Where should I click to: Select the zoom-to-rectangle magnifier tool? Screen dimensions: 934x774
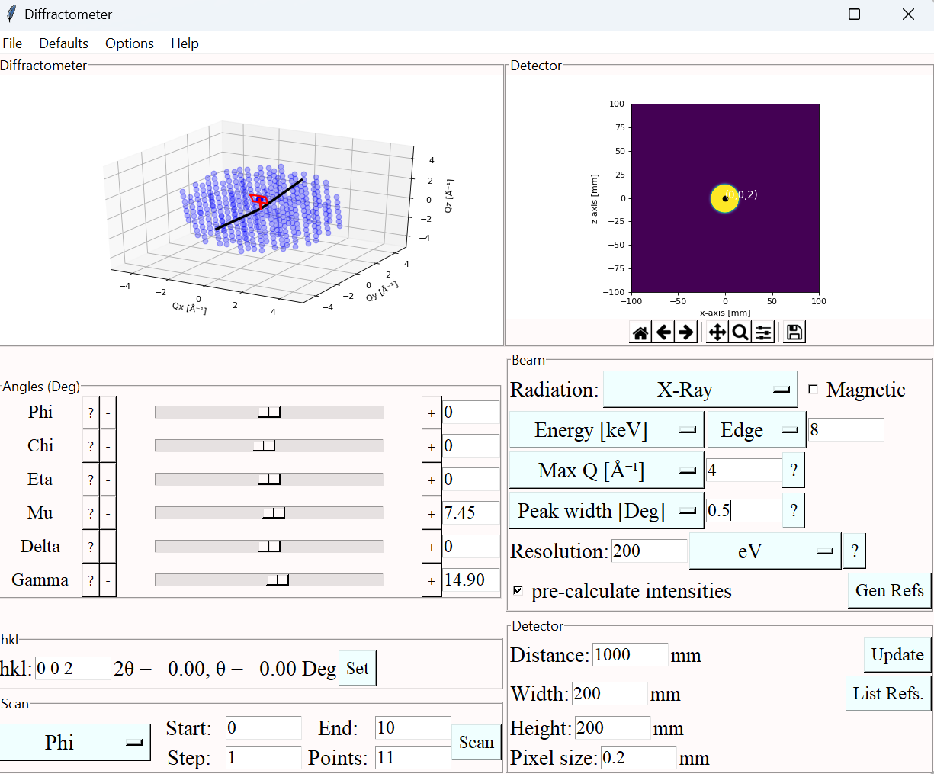[740, 332]
